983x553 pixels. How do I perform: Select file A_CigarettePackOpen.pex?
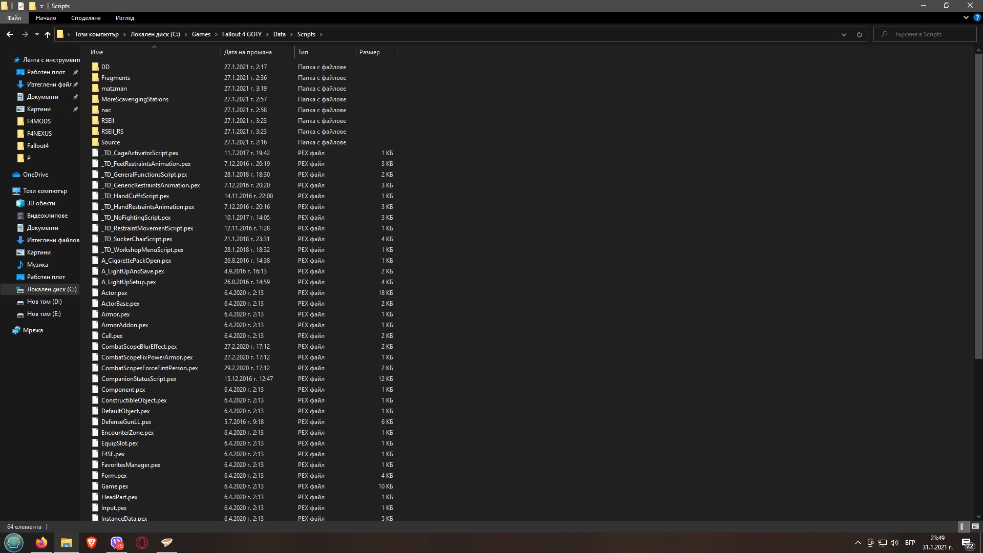pyautogui.click(x=136, y=261)
